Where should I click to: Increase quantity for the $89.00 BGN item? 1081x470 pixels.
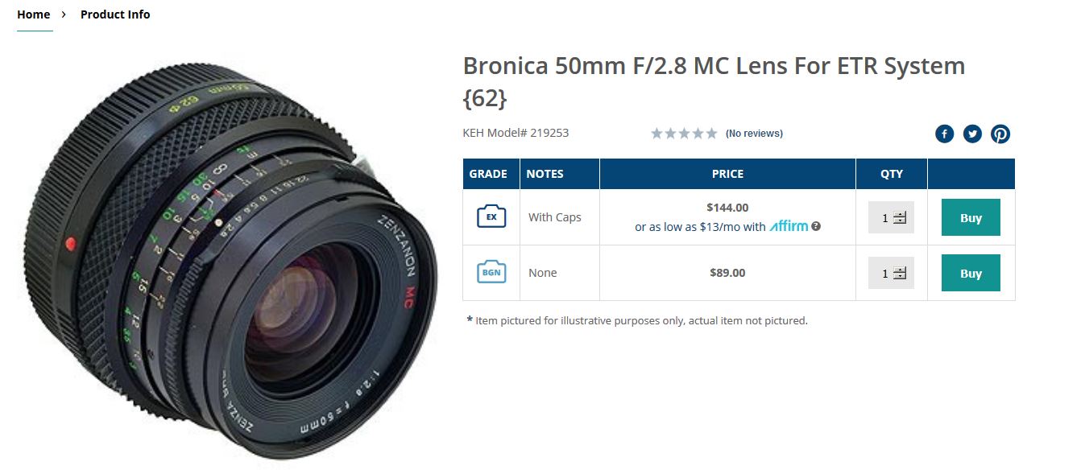point(900,270)
